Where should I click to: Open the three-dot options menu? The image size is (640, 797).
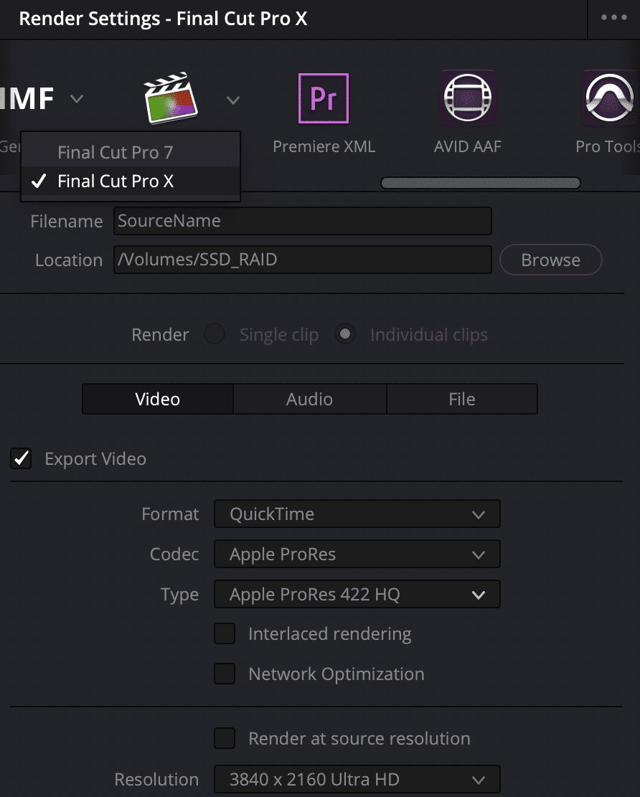(x=613, y=19)
